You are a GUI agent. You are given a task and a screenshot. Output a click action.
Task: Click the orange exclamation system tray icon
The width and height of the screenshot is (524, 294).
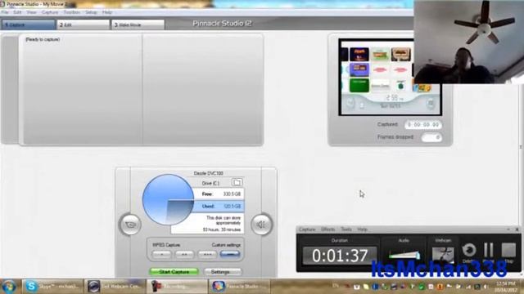click(440, 287)
